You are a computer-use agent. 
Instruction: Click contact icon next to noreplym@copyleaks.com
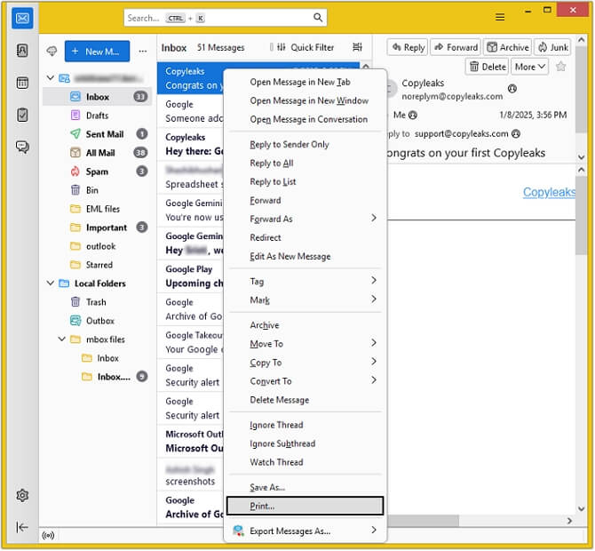[512, 89]
